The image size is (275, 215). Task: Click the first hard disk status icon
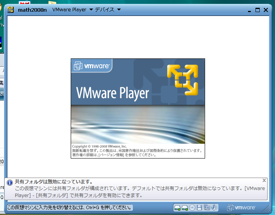click(177, 208)
